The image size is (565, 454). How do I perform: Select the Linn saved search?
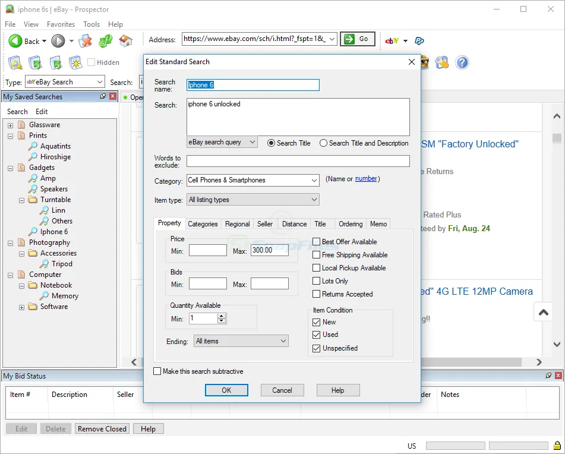pyautogui.click(x=58, y=210)
